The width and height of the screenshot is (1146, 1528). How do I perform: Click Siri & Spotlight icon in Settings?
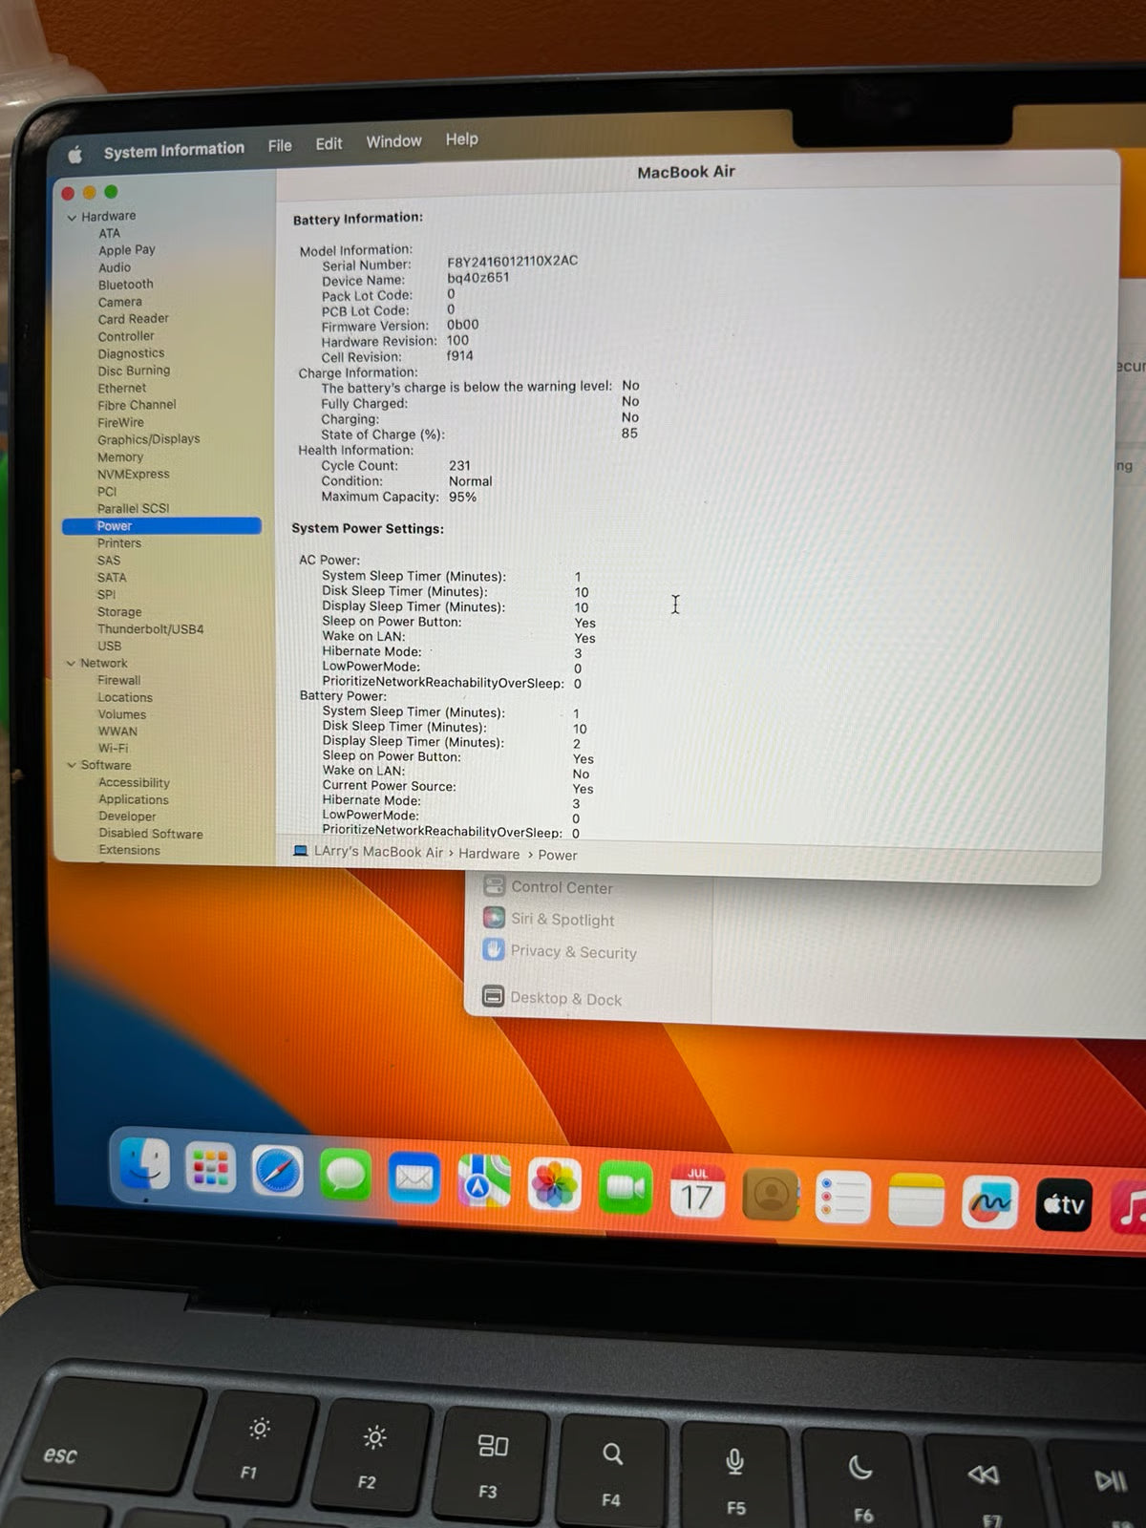click(x=494, y=918)
